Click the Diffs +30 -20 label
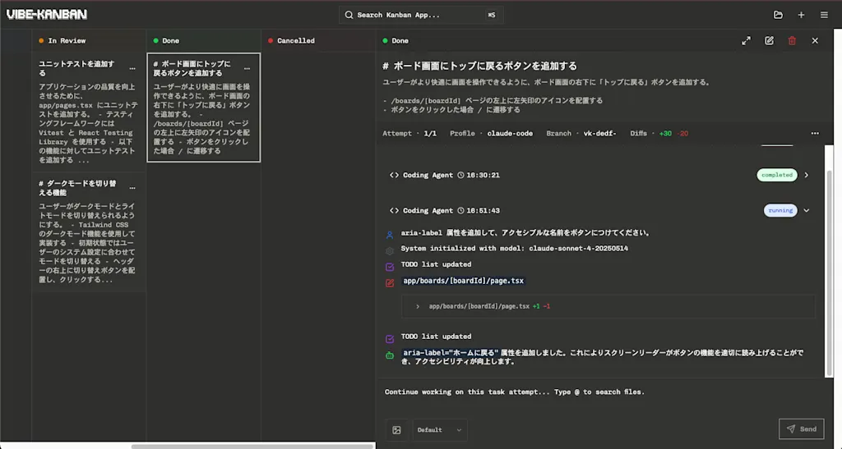The image size is (842, 449). click(659, 134)
